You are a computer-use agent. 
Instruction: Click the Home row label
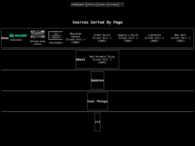5,38
